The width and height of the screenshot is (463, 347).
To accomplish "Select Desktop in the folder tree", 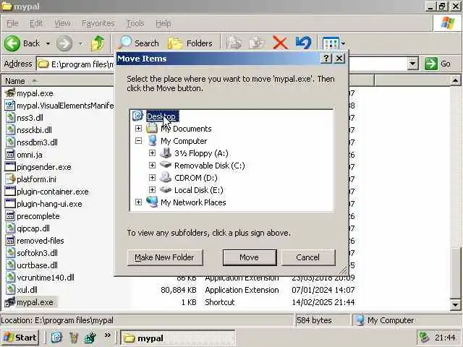I will point(162,116).
